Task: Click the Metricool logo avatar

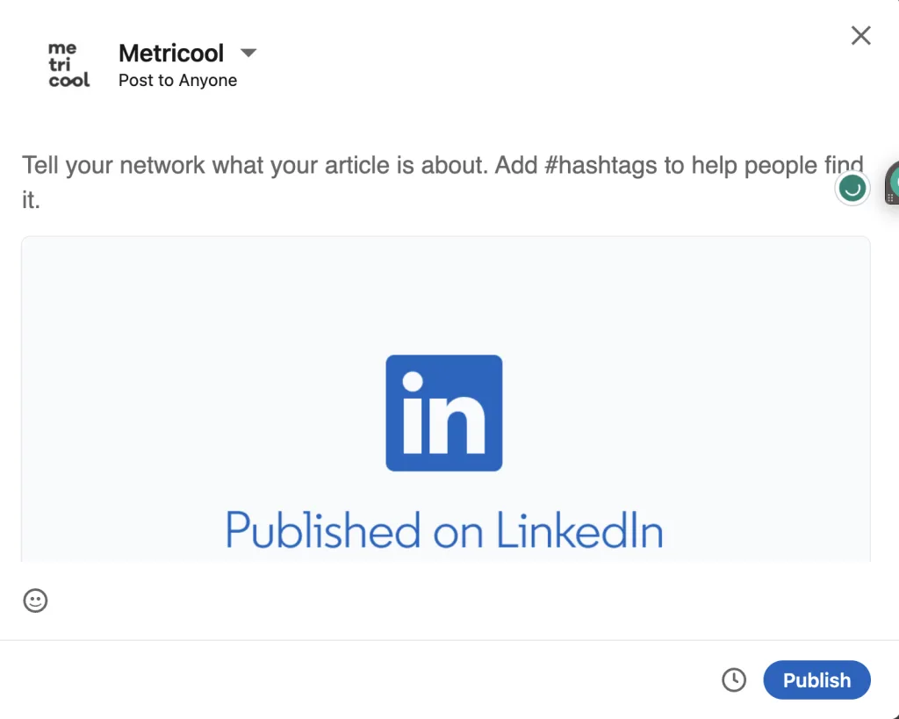Action: pos(68,64)
